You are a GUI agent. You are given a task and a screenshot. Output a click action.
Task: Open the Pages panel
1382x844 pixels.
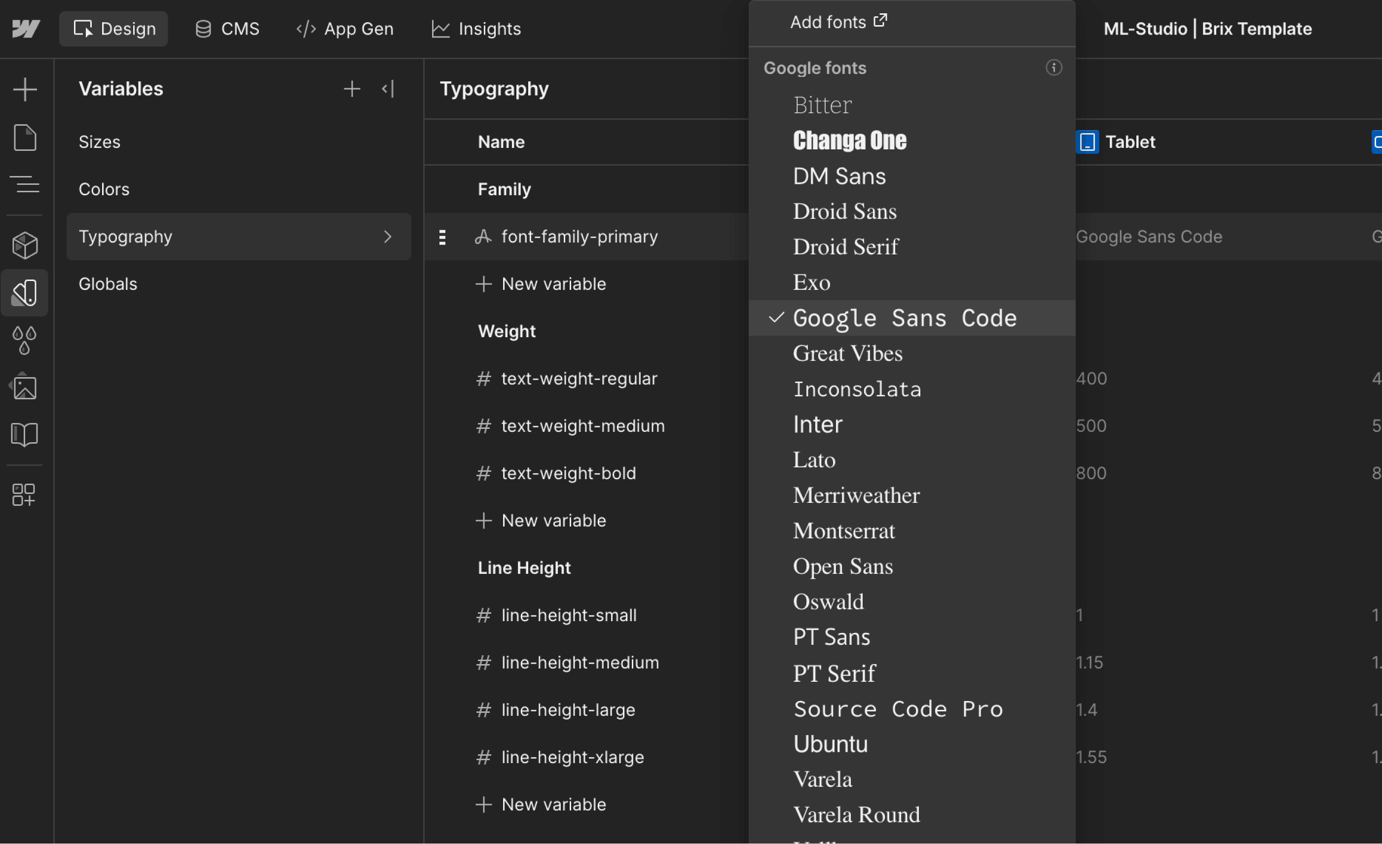[x=25, y=137]
